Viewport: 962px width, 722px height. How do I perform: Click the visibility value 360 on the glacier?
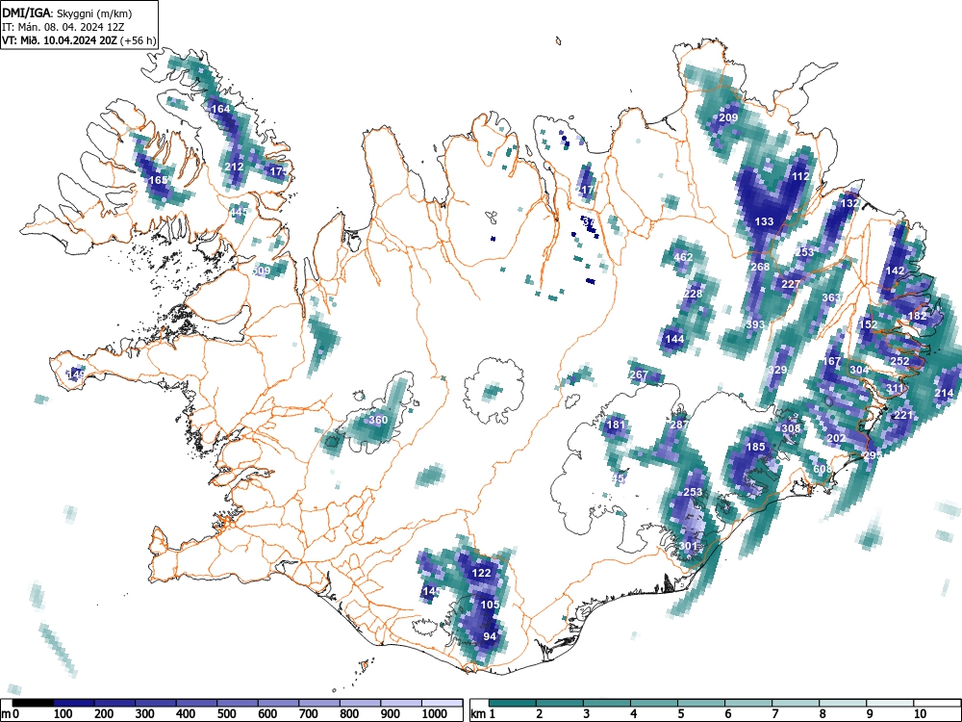pyautogui.click(x=378, y=420)
